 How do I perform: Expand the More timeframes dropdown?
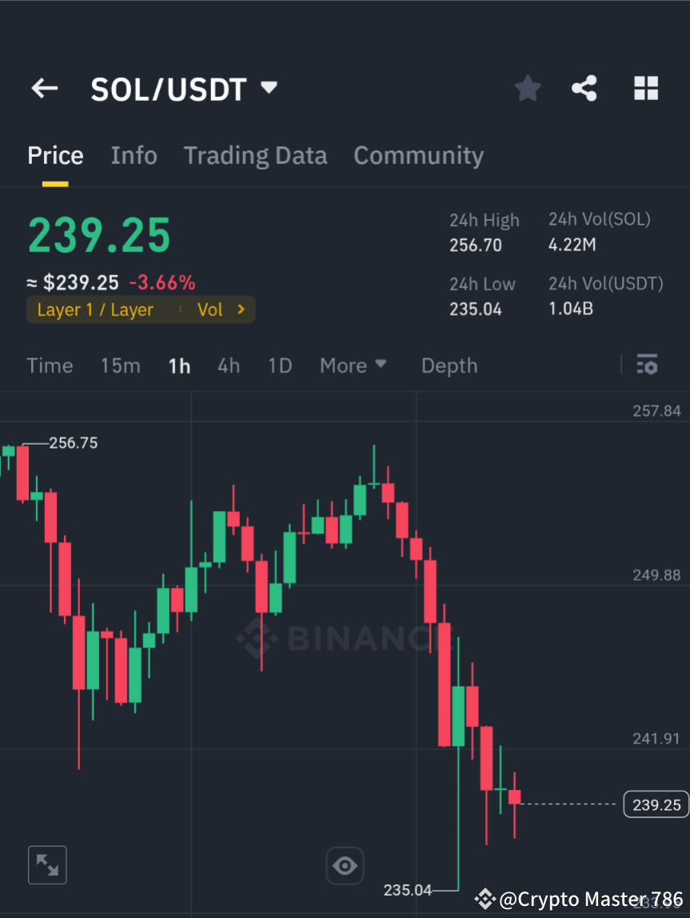[x=353, y=365]
